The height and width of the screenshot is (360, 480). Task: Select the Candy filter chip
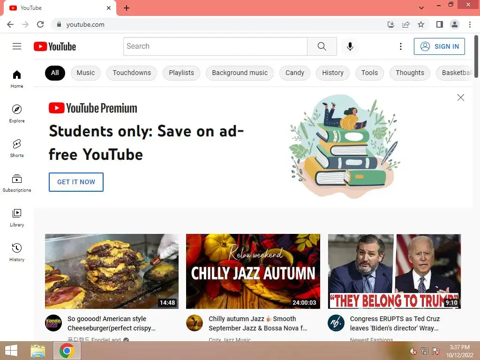coord(295,73)
